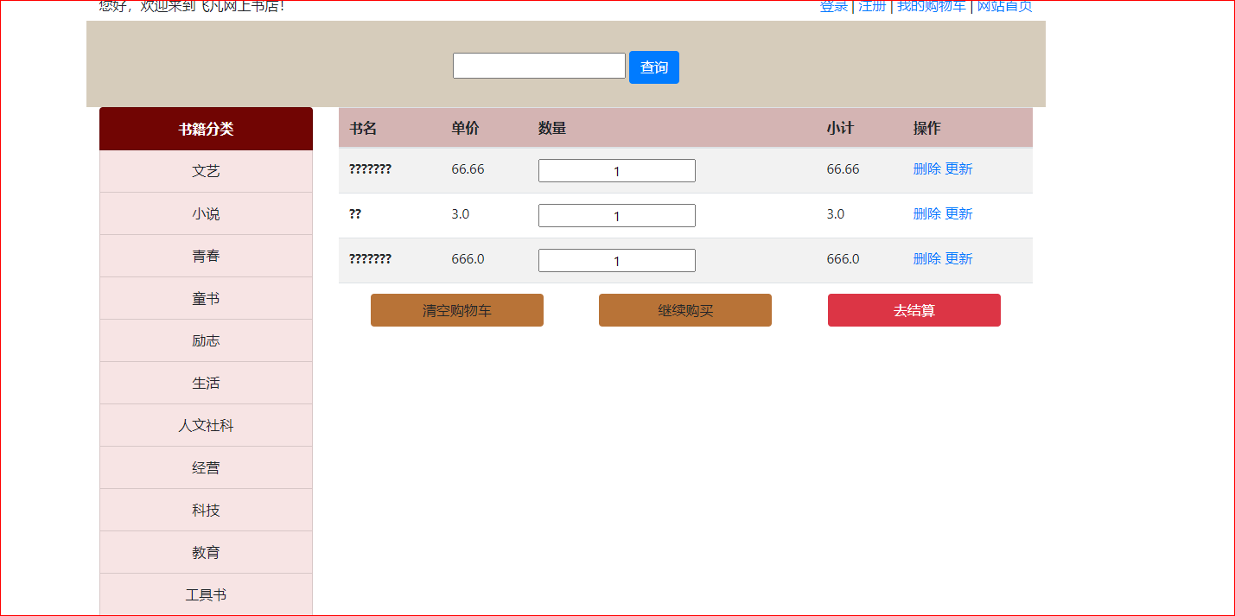
Task: Click the 查询 search button
Action: tap(654, 67)
